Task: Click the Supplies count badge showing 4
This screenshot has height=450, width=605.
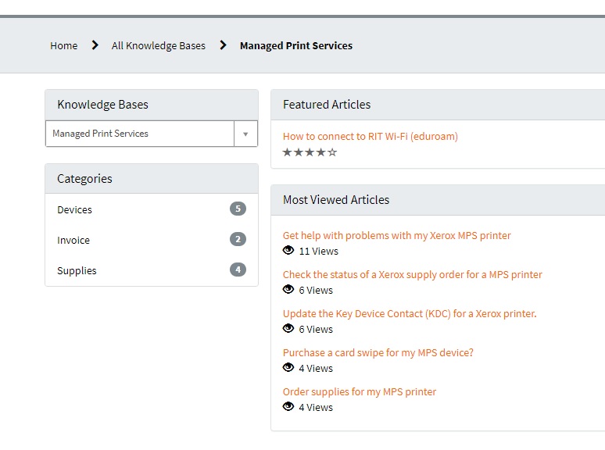Action: [238, 270]
